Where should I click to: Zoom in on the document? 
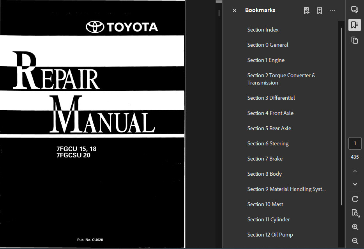(355, 227)
